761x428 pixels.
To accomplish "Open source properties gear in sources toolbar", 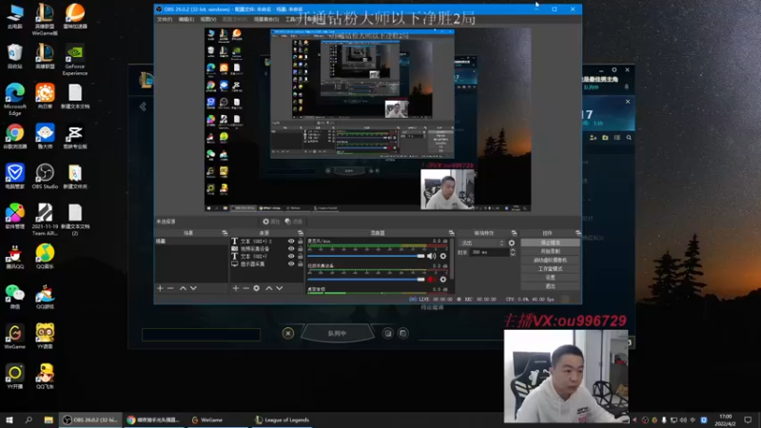I will tap(256, 288).
